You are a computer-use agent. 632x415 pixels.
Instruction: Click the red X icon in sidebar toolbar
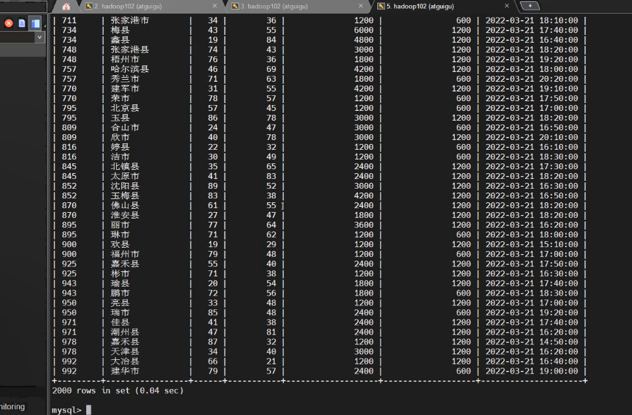[8, 23]
